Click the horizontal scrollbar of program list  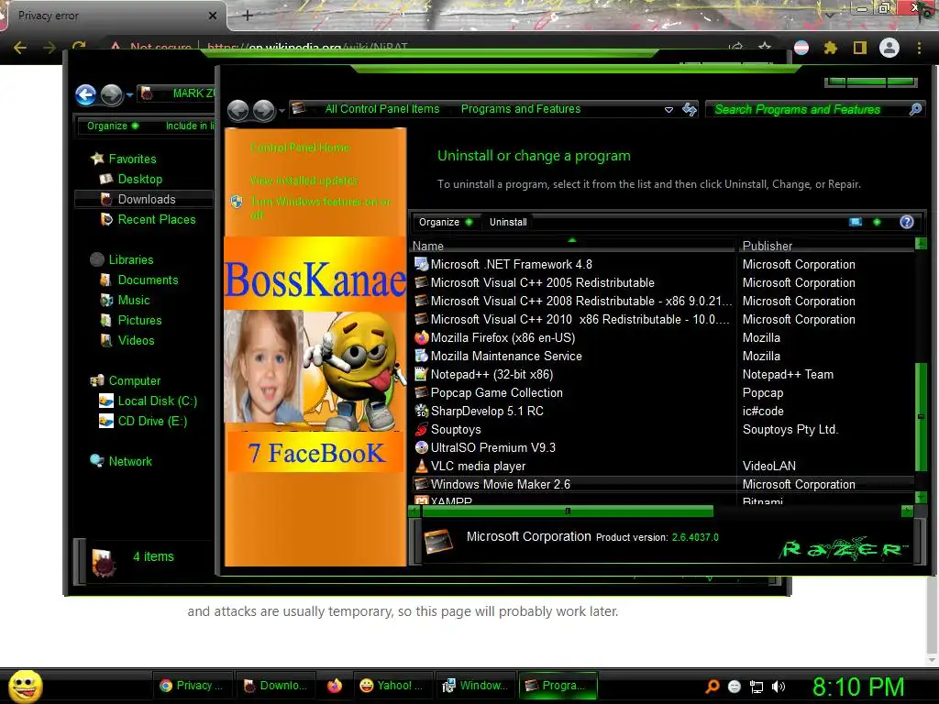[x=567, y=511]
